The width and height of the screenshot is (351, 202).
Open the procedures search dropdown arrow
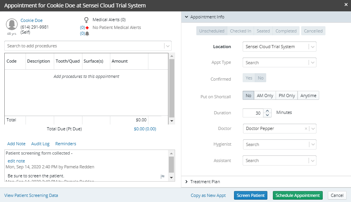click(168, 46)
